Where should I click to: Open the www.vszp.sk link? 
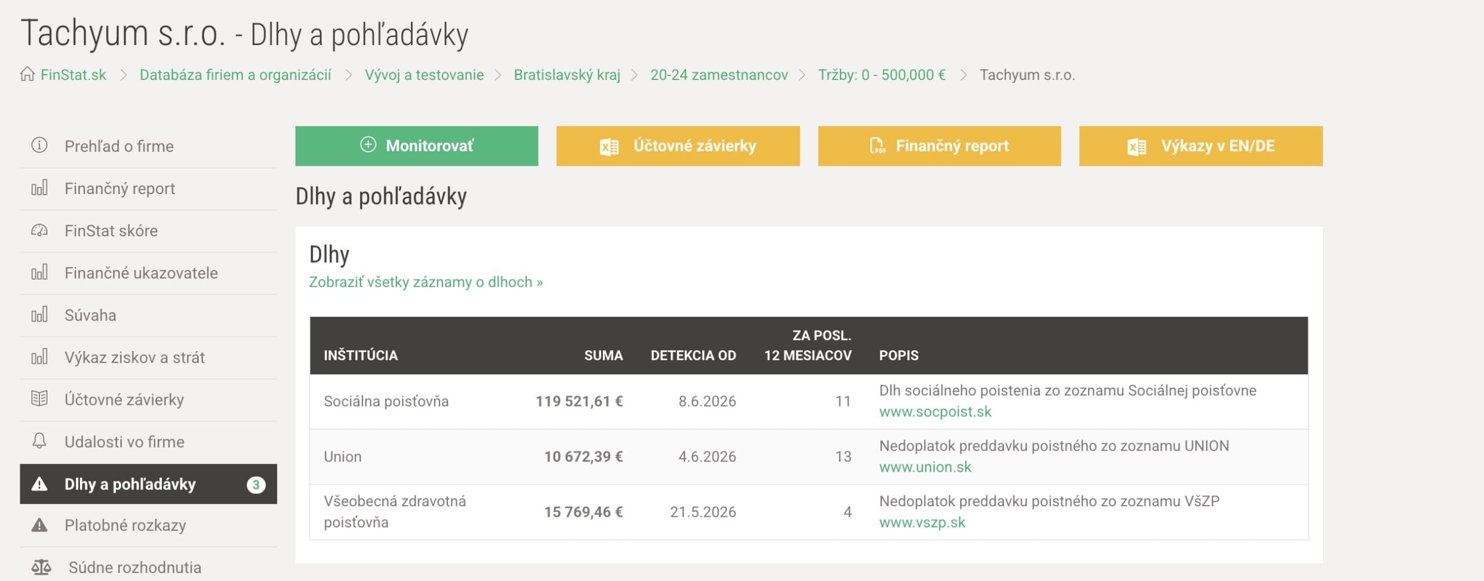[x=922, y=522]
